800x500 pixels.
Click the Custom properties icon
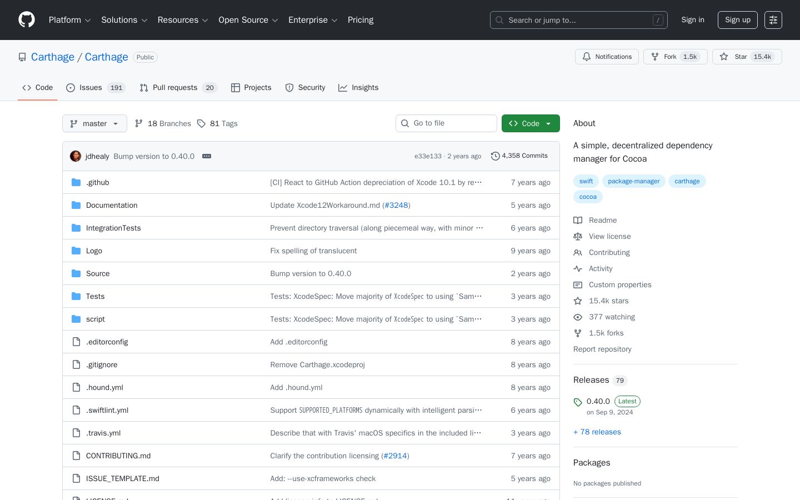click(x=578, y=284)
